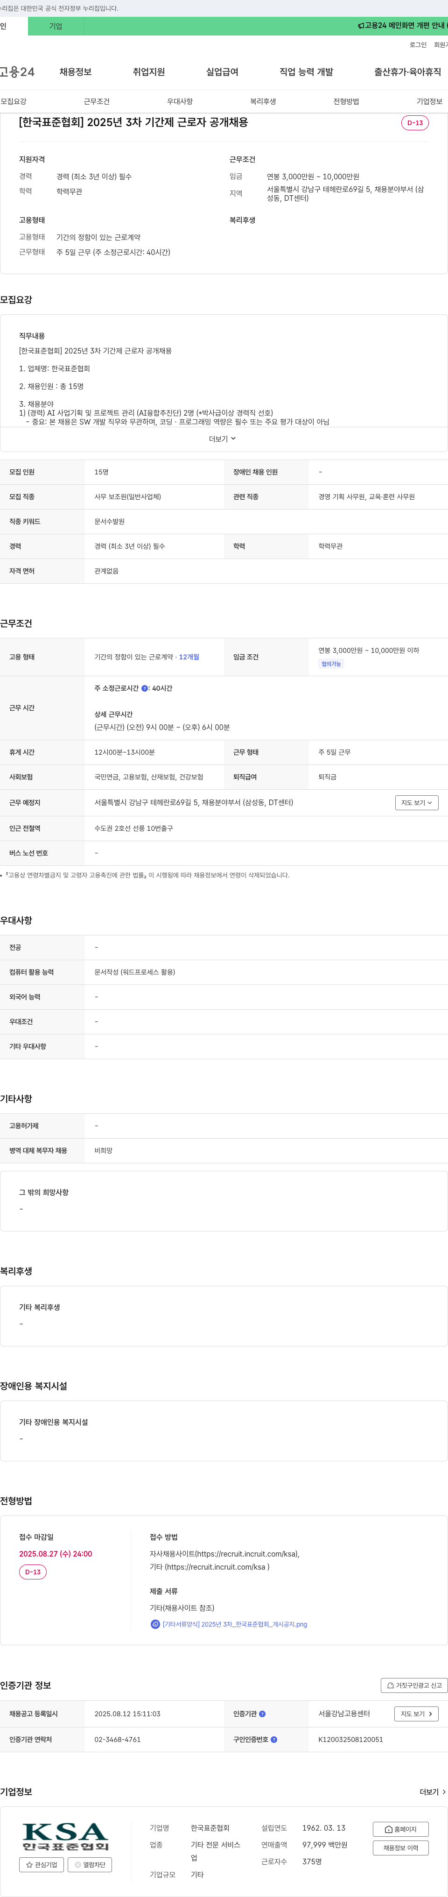This screenshot has height=1897, width=448.
Task: Click the KSA 한국표준협회 logo
Action: tap(65, 1836)
